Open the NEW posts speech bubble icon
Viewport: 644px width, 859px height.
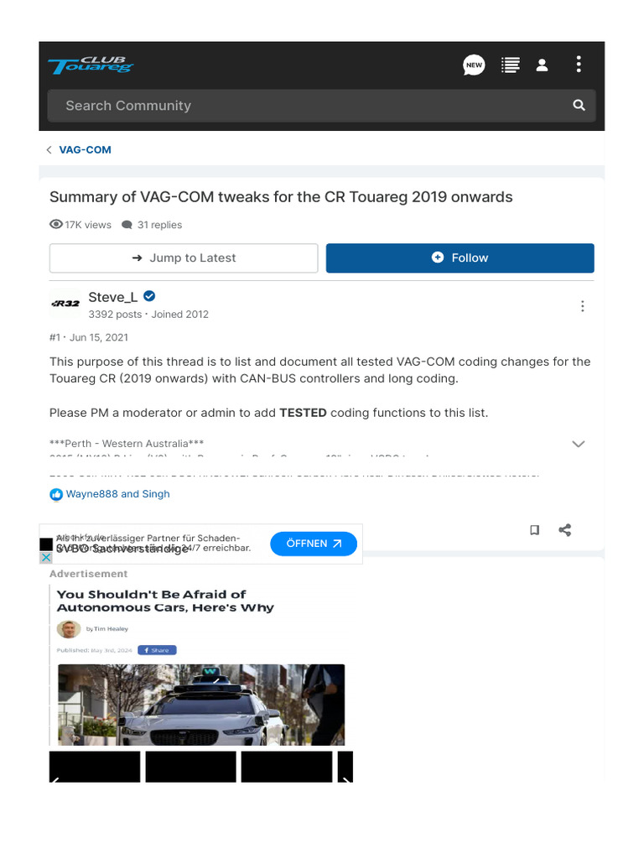coord(474,65)
